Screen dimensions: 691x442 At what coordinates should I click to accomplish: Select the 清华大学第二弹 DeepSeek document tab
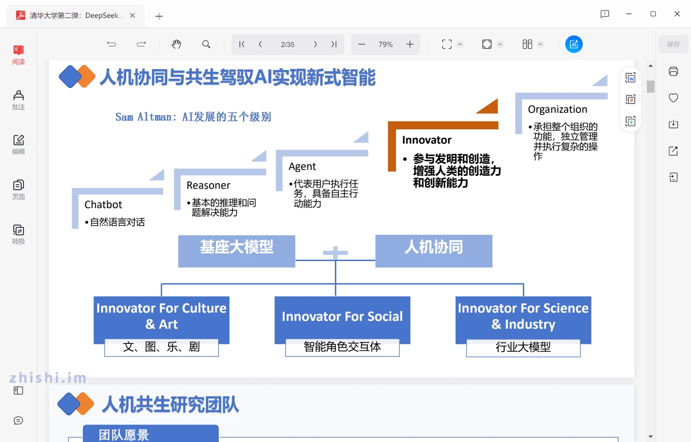coord(76,16)
